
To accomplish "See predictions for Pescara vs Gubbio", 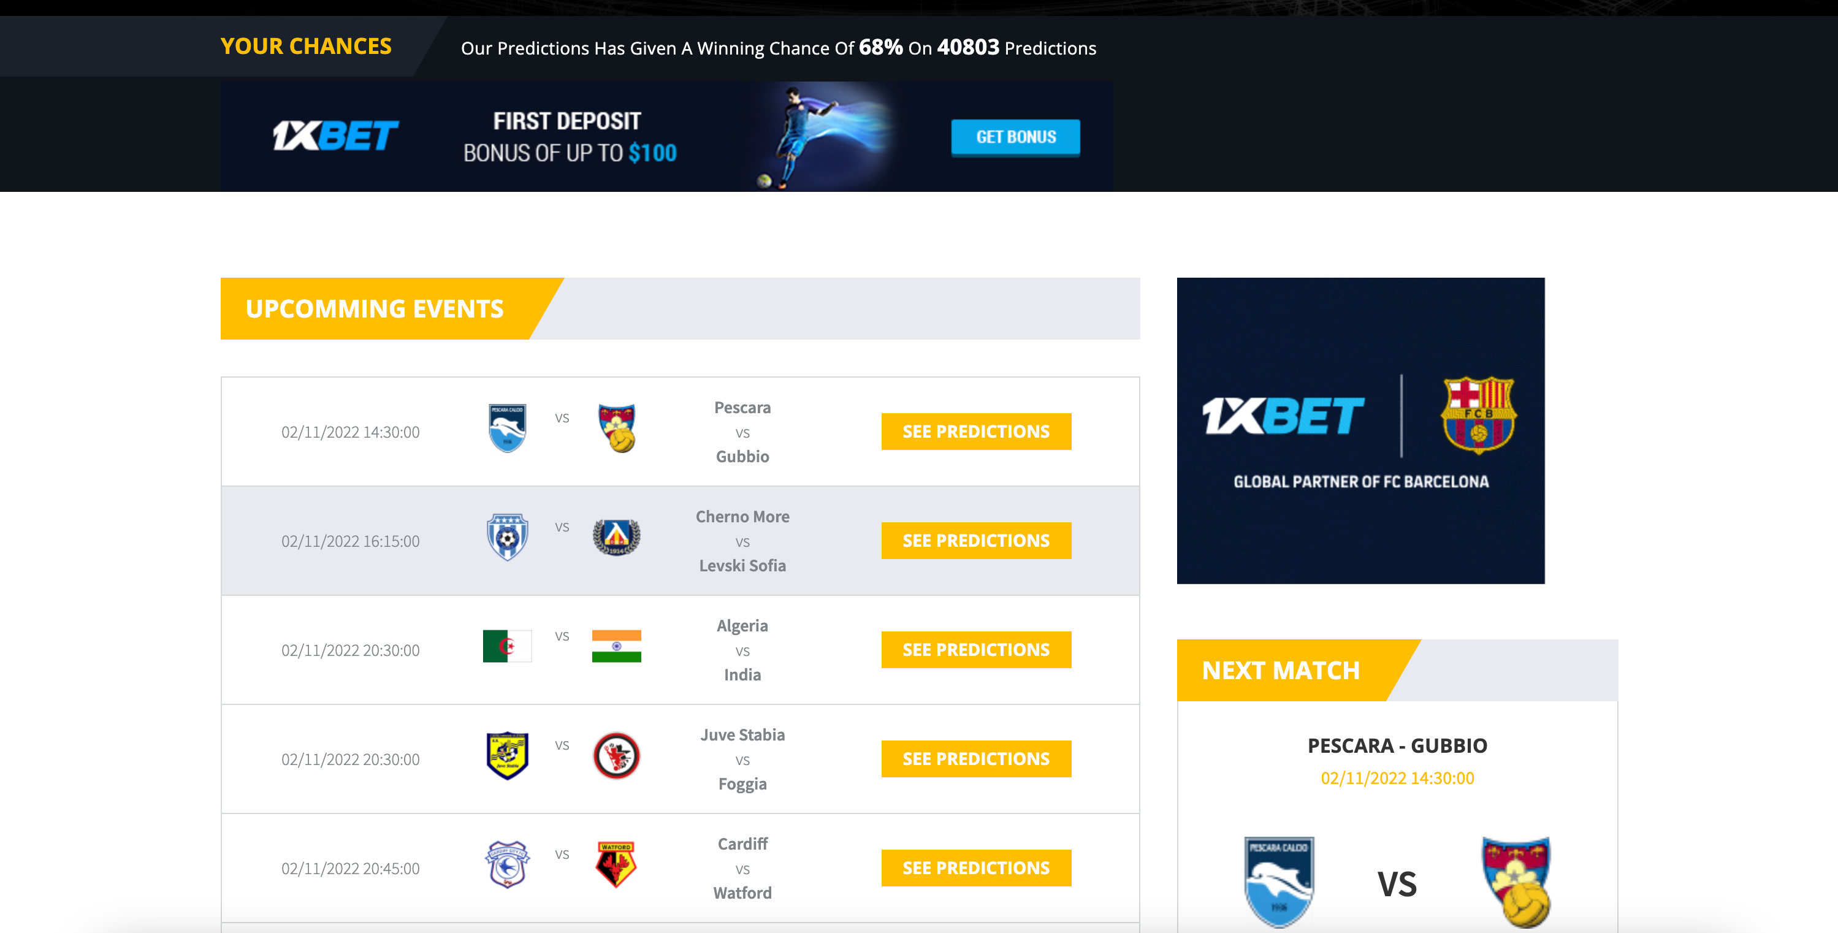I will pyautogui.click(x=976, y=432).
